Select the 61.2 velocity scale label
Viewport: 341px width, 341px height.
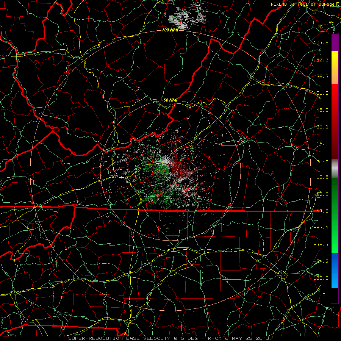322,93
